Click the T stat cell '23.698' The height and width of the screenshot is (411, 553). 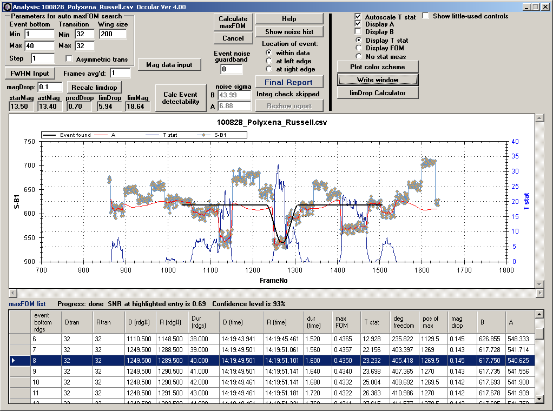376,371
